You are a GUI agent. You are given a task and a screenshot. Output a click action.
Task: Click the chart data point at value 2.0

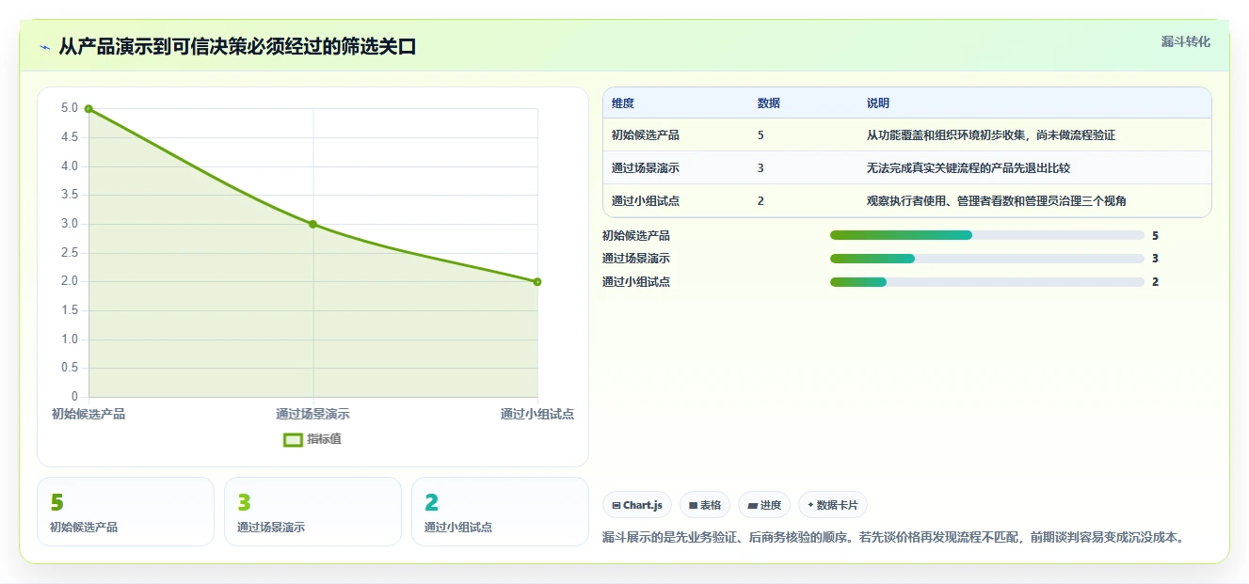point(537,281)
